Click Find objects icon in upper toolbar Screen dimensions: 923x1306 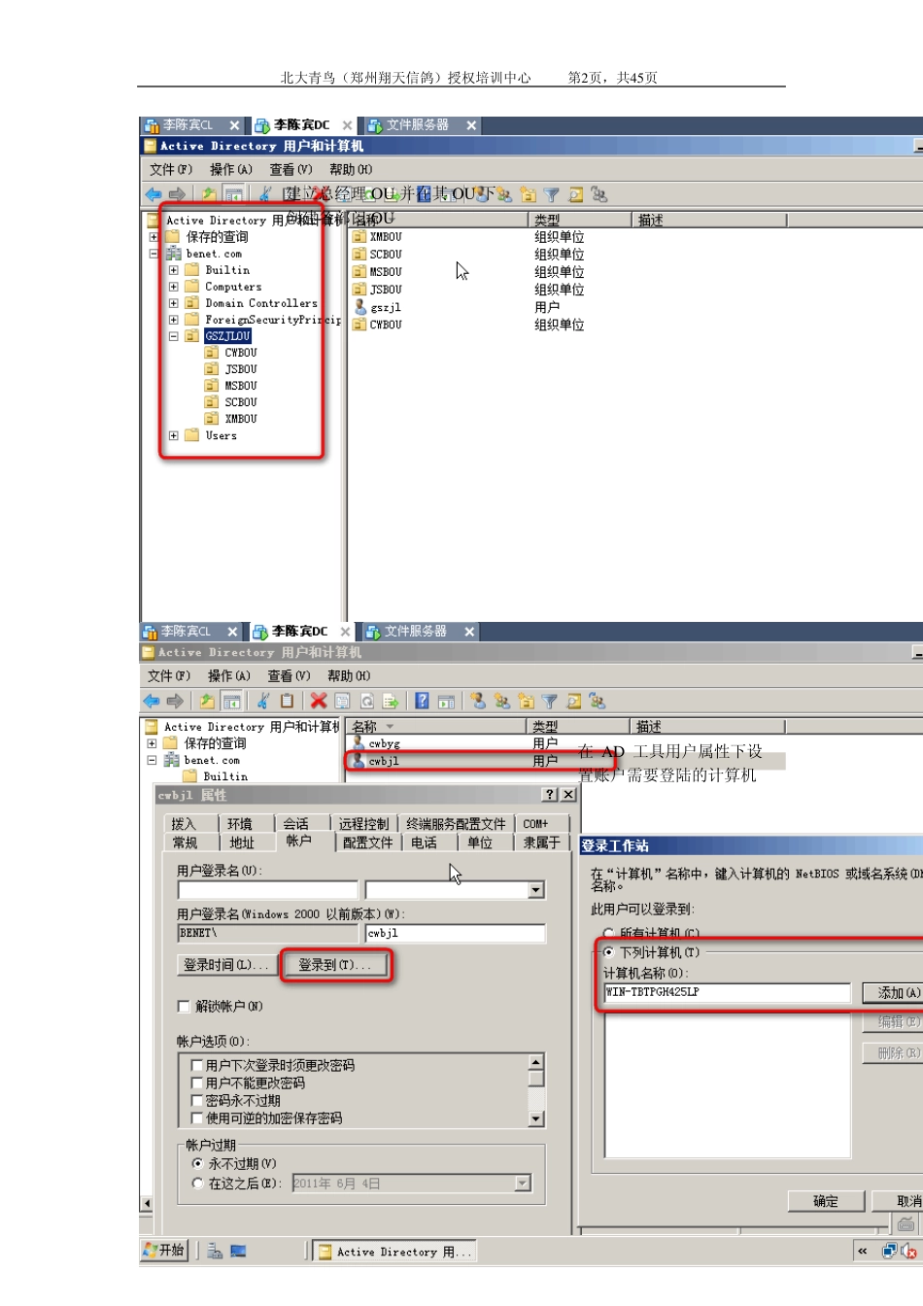575,194
